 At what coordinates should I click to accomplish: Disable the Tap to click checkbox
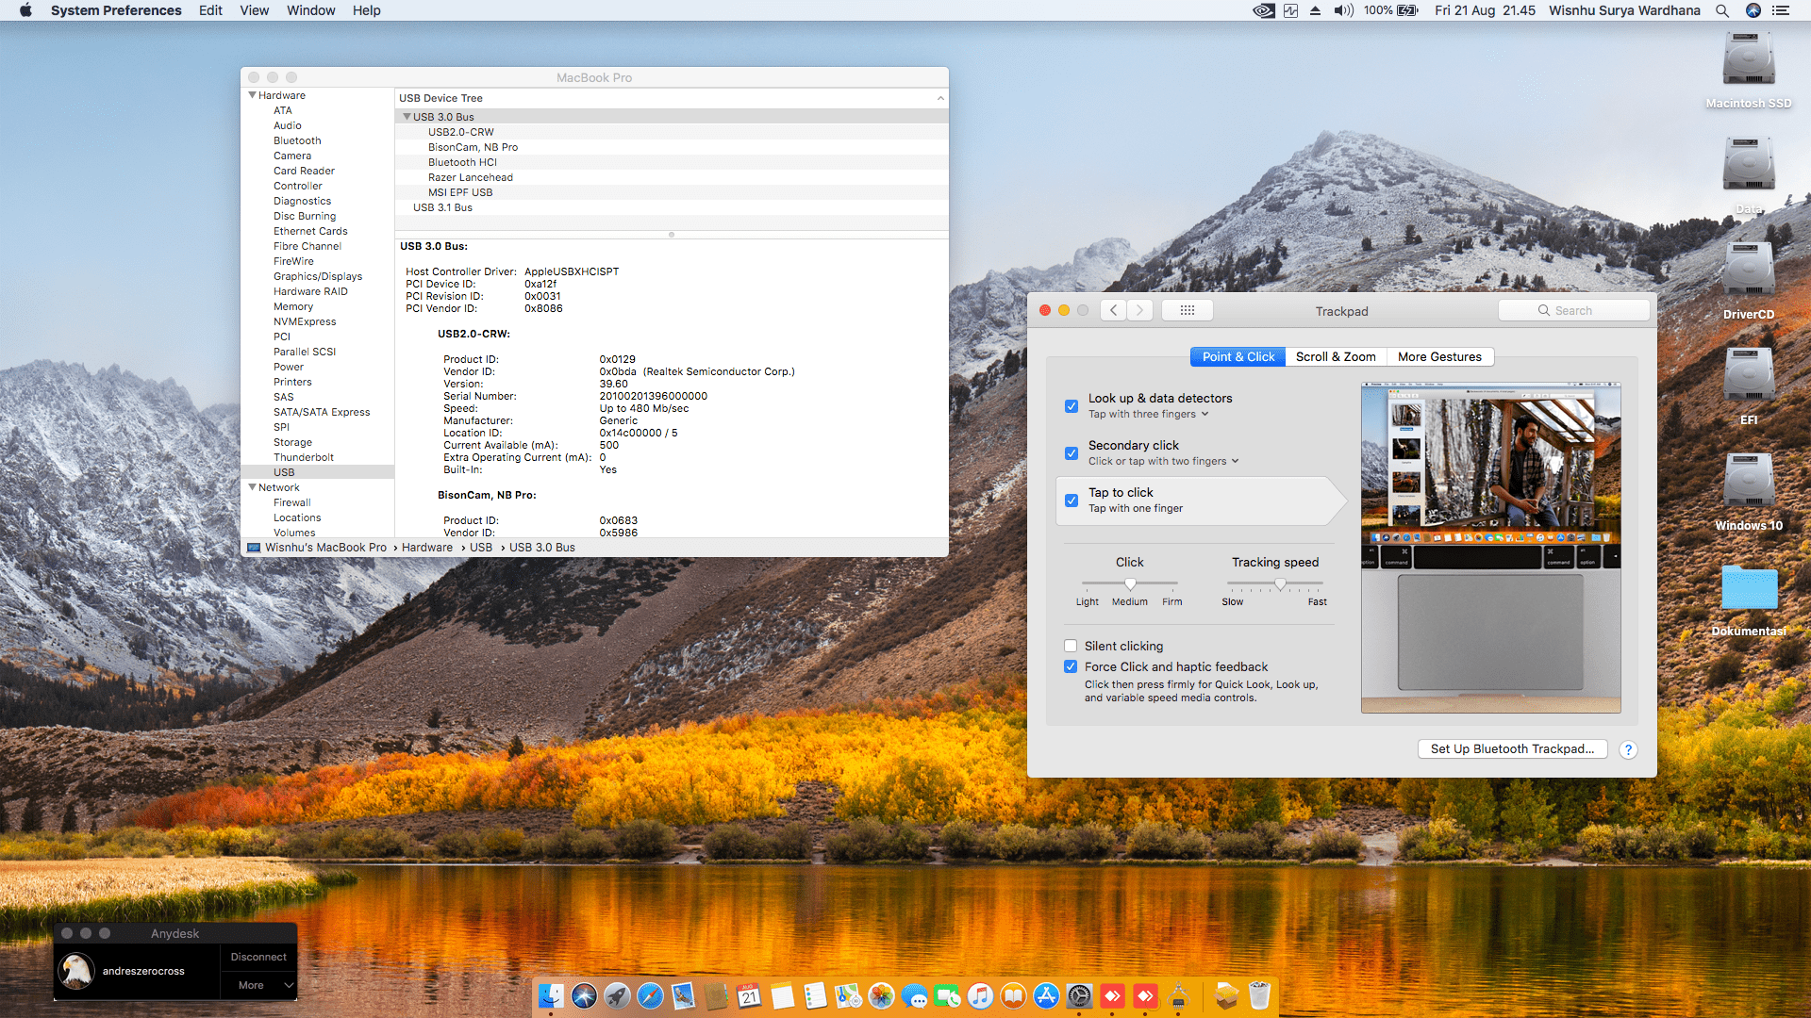click(x=1072, y=501)
